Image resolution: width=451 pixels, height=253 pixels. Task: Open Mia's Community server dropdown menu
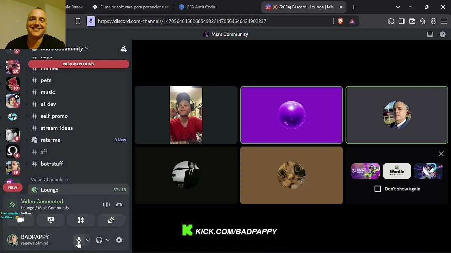tap(65, 48)
